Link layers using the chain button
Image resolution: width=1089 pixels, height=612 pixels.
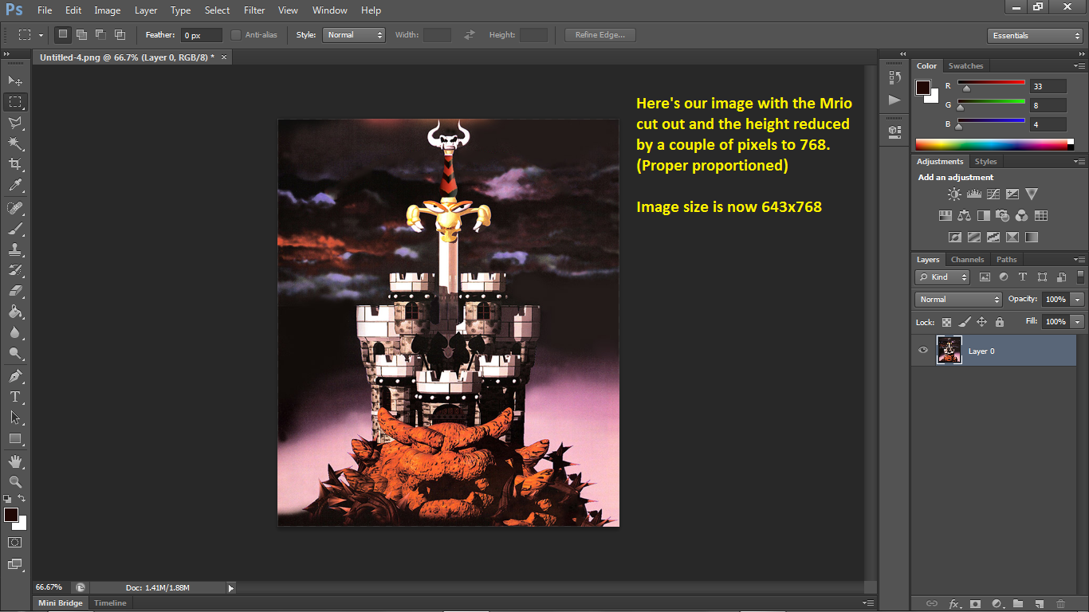click(x=931, y=604)
